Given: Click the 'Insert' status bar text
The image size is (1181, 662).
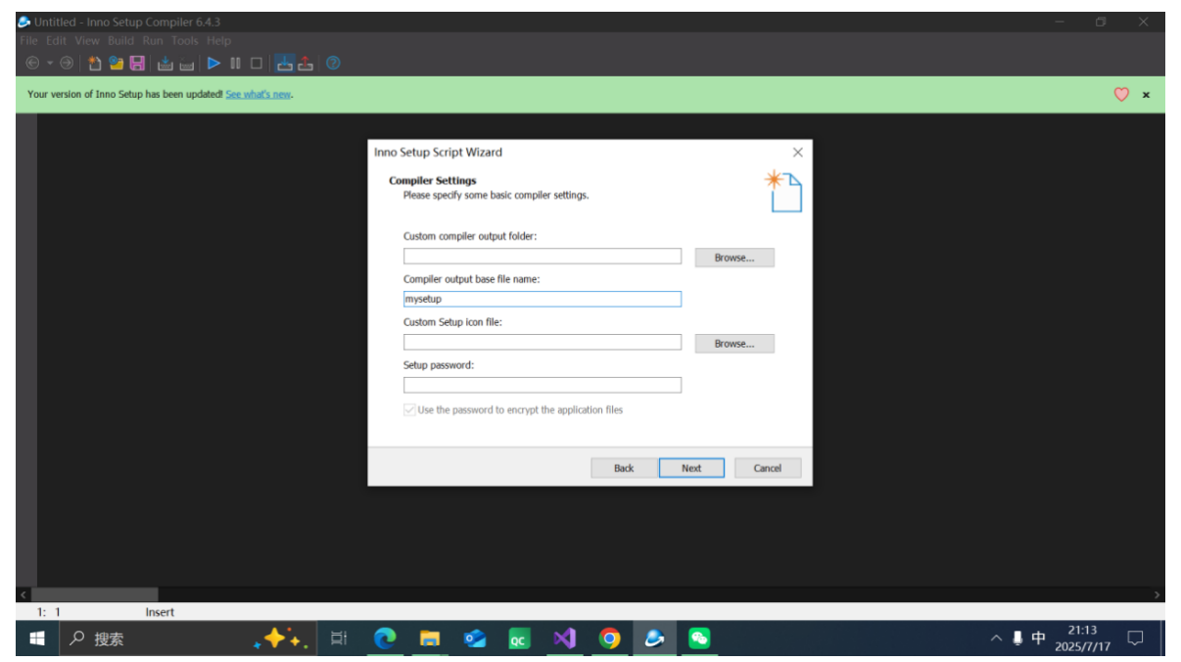Looking at the screenshot, I should click(160, 612).
